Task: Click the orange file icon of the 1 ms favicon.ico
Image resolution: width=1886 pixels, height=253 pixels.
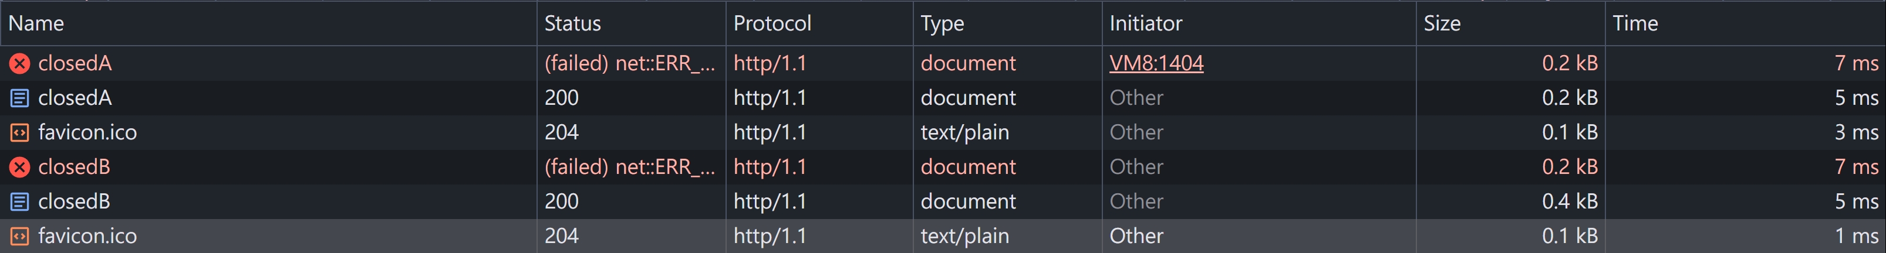Action: [20, 236]
